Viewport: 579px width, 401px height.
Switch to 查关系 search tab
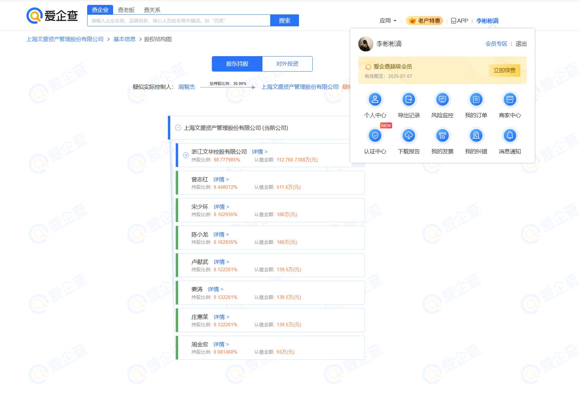[152, 10]
